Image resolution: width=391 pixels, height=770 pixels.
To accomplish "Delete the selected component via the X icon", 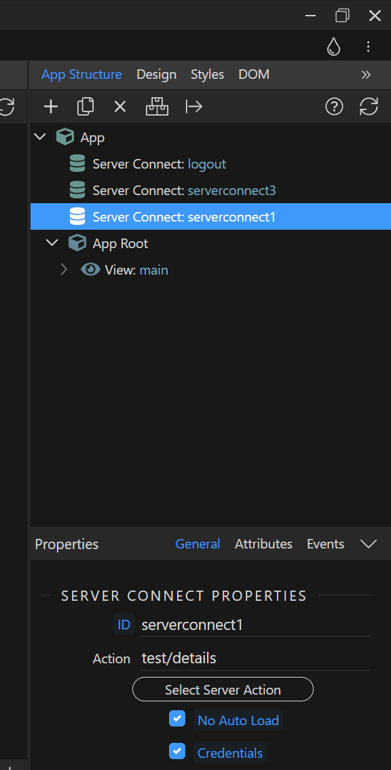I will (120, 106).
